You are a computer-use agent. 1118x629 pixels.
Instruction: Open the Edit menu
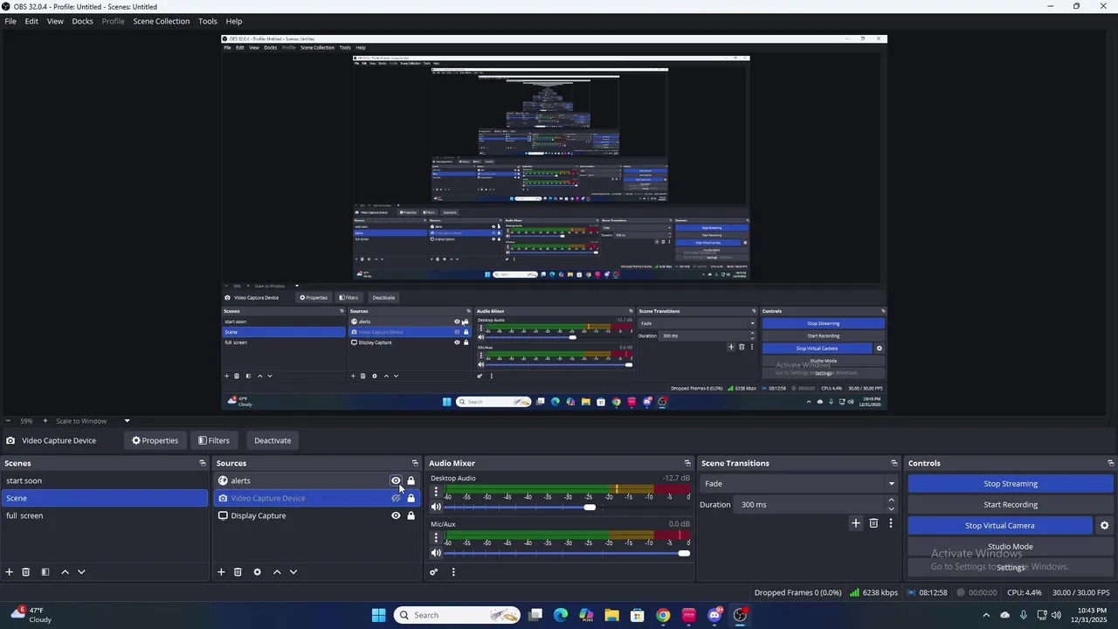pyautogui.click(x=31, y=21)
